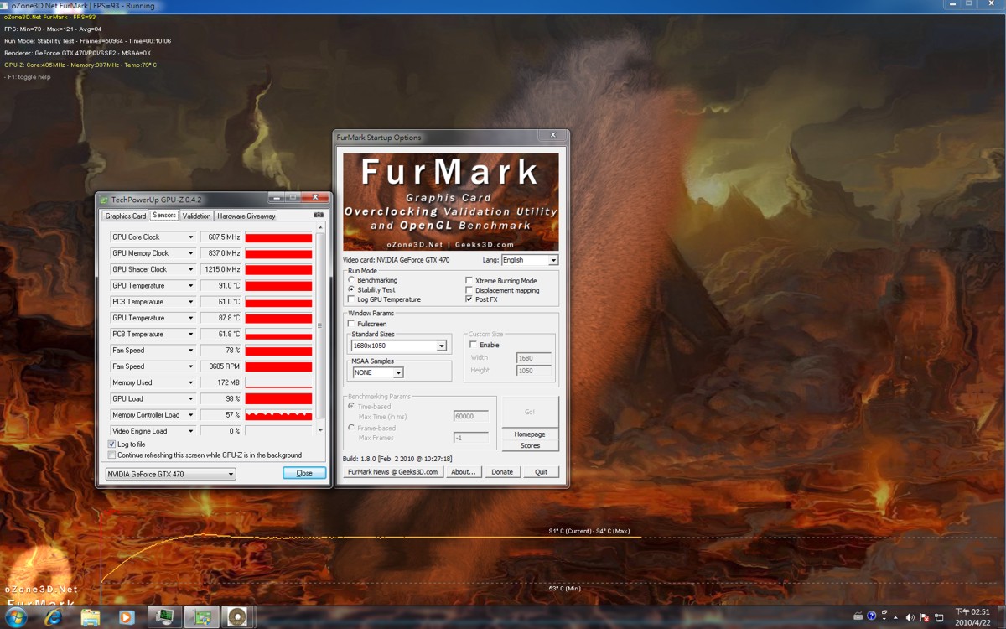Image resolution: width=1006 pixels, height=629 pixels.
Task: Open NVIDIA GeForce GTX 470 device dropdown
Action: click(x=170, y=474)
